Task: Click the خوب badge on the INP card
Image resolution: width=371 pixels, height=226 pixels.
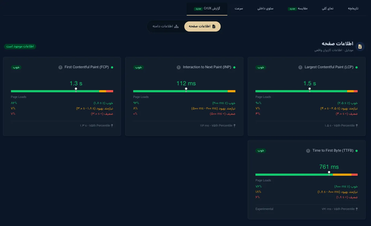Action: [x=139, y=67]
